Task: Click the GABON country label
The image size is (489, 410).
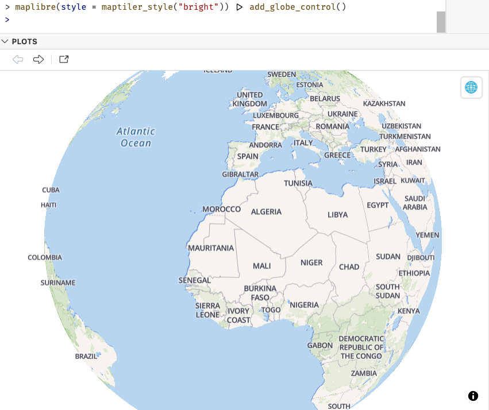Action: 319,346
